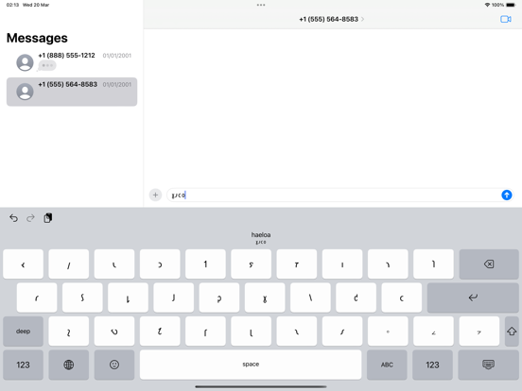This screenshot has height=391, width=522.
Task: Tap the blue send arrow button
Action: (506, 195)
